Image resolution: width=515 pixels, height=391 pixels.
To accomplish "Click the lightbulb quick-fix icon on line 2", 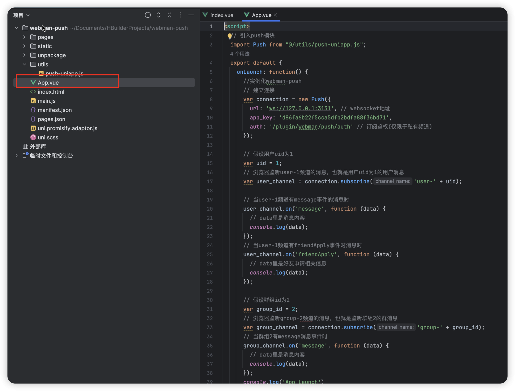I will point(229,36).
